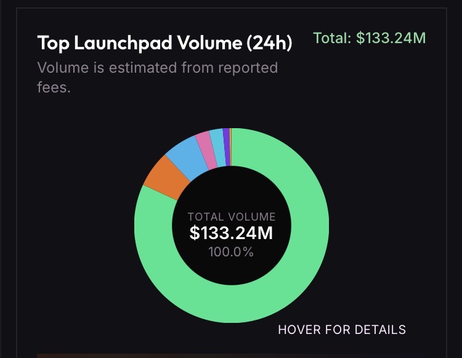Click the volume estimated from fees subtitle

[158, 77]
